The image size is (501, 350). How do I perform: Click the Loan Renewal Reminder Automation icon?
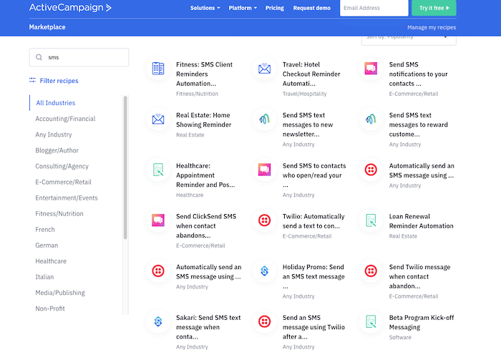pyautogui.click(x=371, y=220)
